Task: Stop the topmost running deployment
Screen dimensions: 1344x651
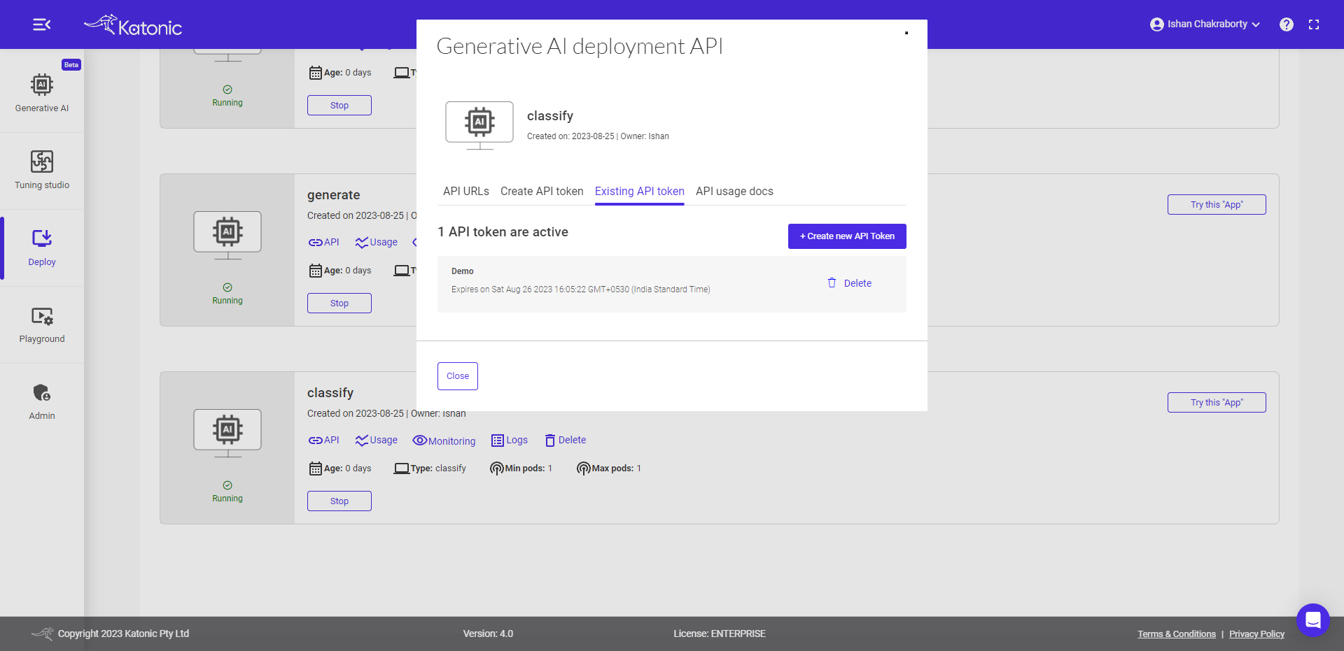Action: point(339,106)
